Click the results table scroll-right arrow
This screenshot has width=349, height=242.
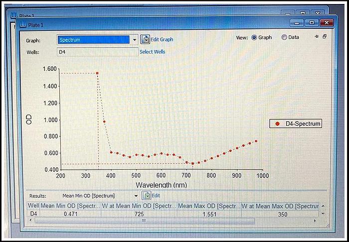315,221
